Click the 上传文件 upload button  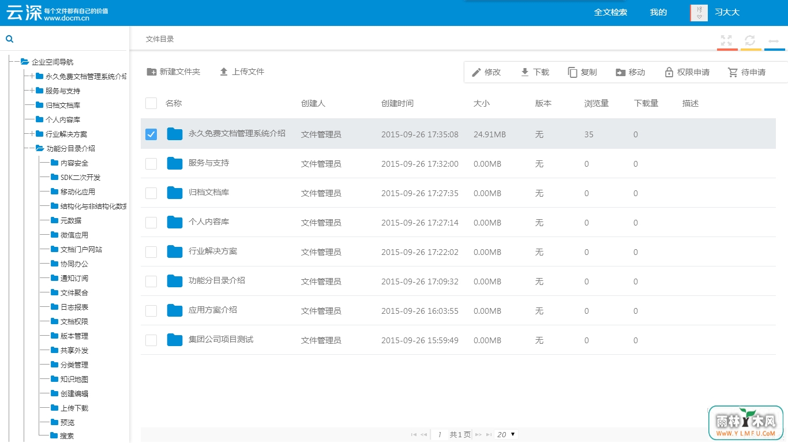242,72
